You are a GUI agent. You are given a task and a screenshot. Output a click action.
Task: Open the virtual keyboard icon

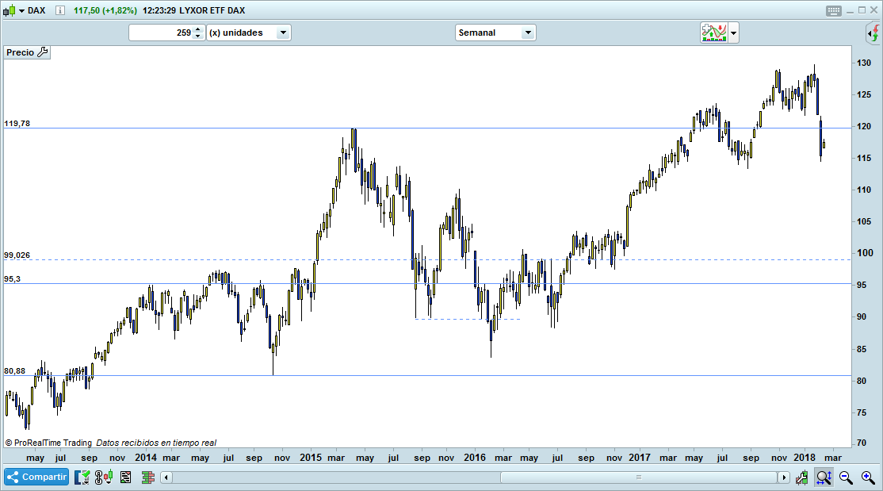[x=832, y=10]
